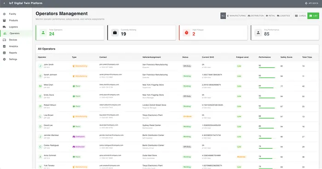
Task: Click the Logistics truck sidebar icon
Action: [x=4, y=27]
